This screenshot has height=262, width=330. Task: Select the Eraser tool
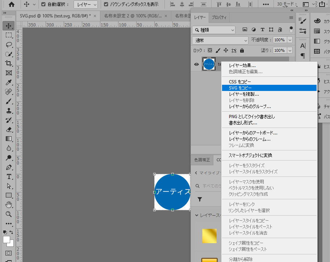click(x=8, y=129)
